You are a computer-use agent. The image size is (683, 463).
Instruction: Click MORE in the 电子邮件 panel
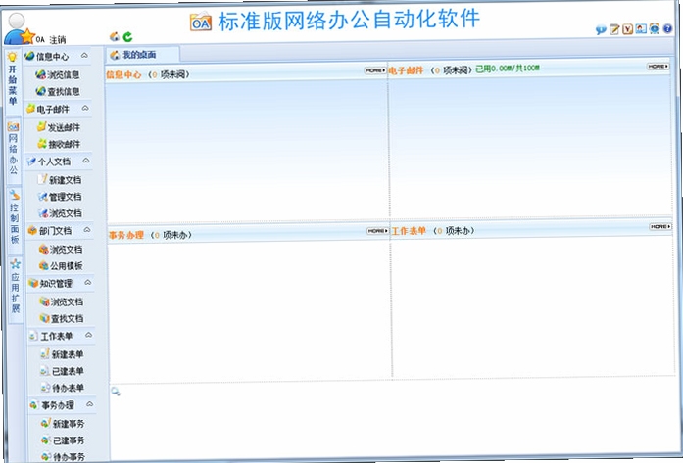pyautogui.click(x=659, y=67)
